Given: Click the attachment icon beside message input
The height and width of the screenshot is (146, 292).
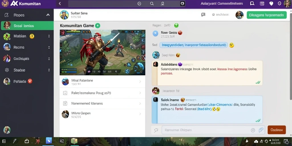Looking at the screenshot, I should 156,130.
